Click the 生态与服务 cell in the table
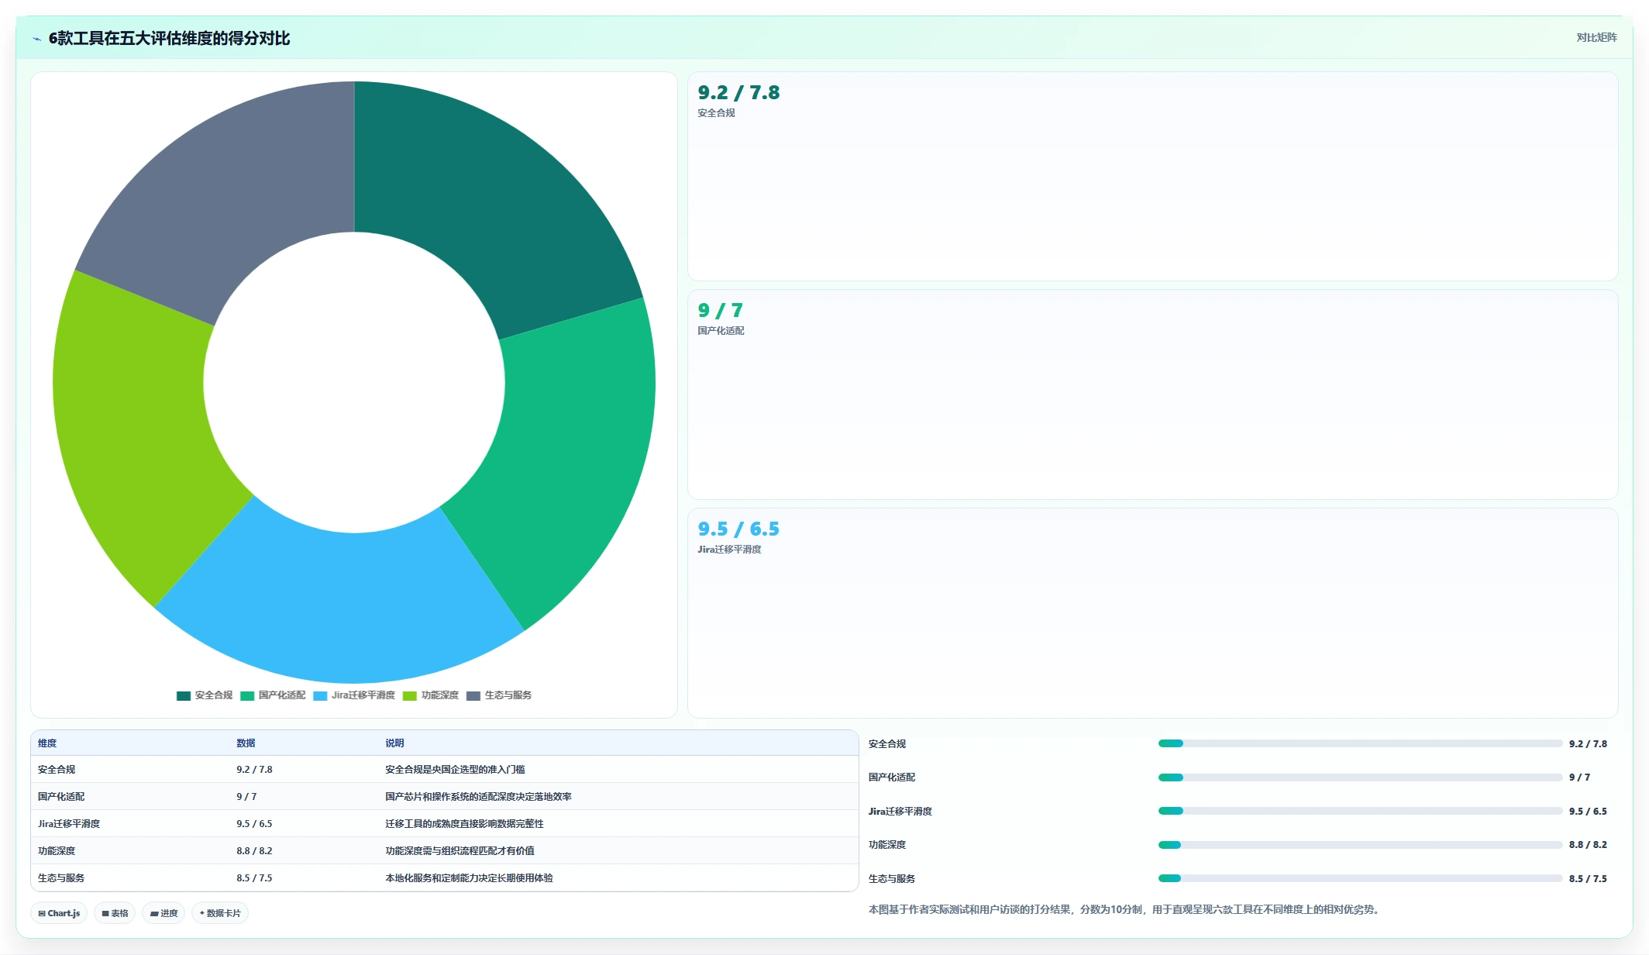 click(61, 878)
